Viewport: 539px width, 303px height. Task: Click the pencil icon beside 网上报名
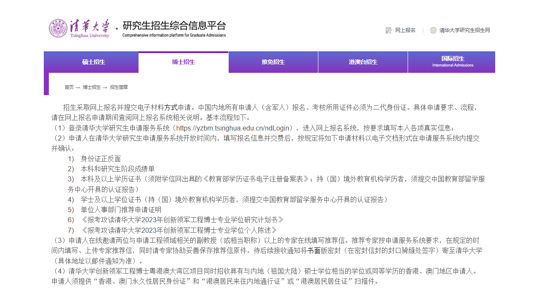(388, 30)
